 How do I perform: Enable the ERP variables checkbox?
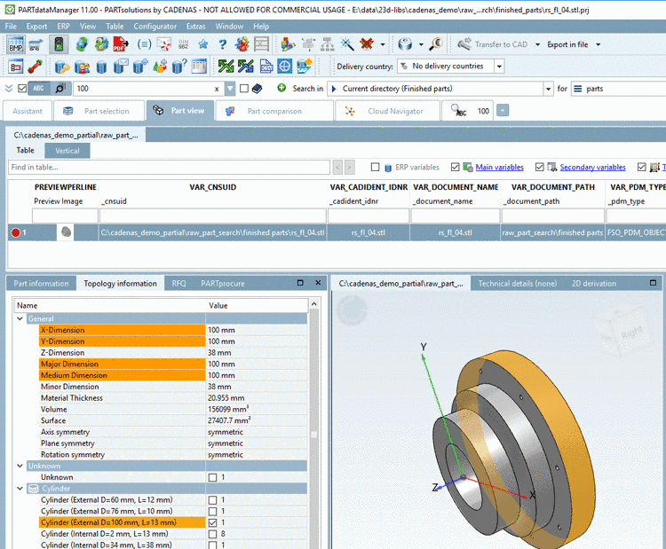pos(376,167)
